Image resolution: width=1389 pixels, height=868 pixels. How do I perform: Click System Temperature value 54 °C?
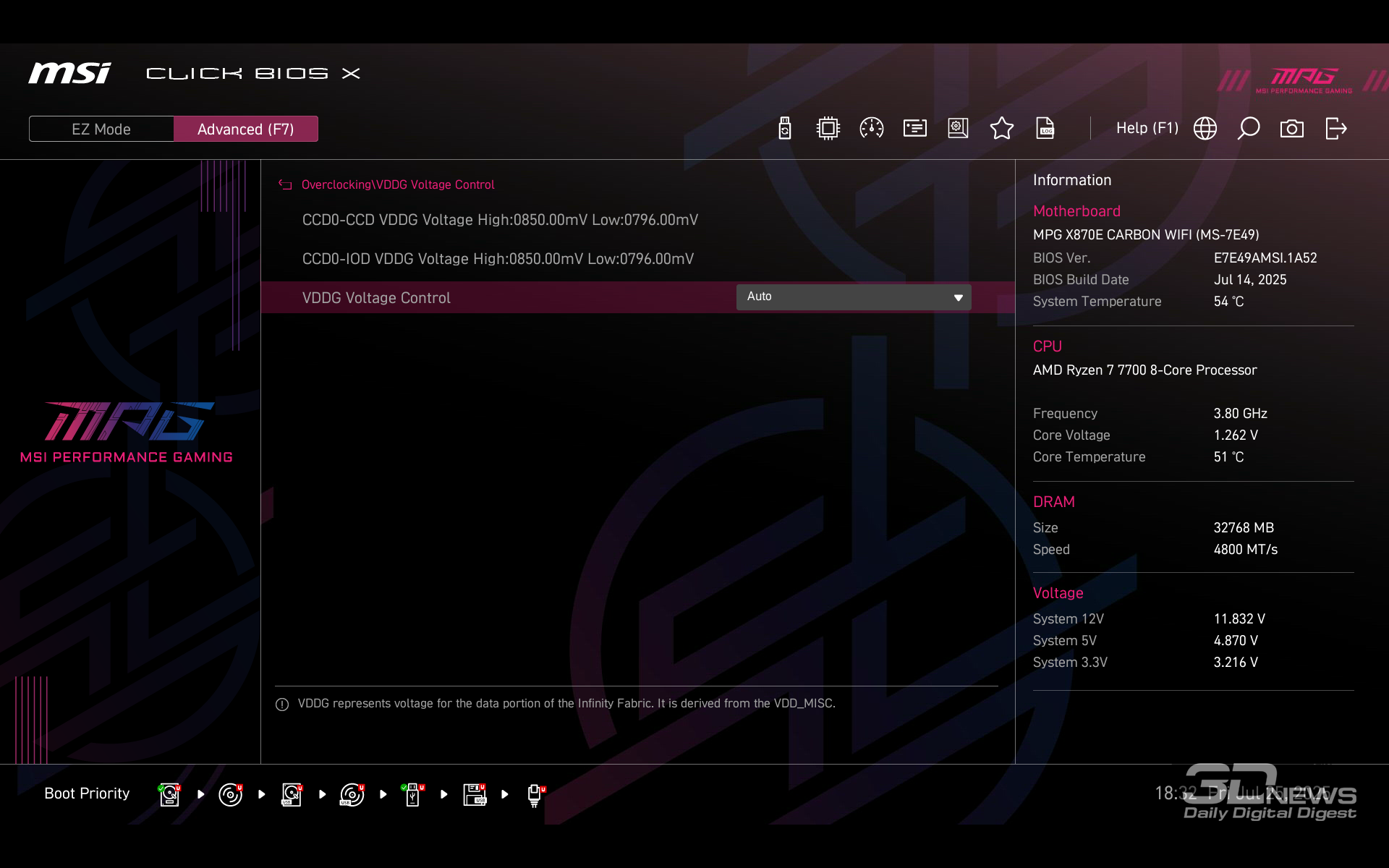[1228, 302]
